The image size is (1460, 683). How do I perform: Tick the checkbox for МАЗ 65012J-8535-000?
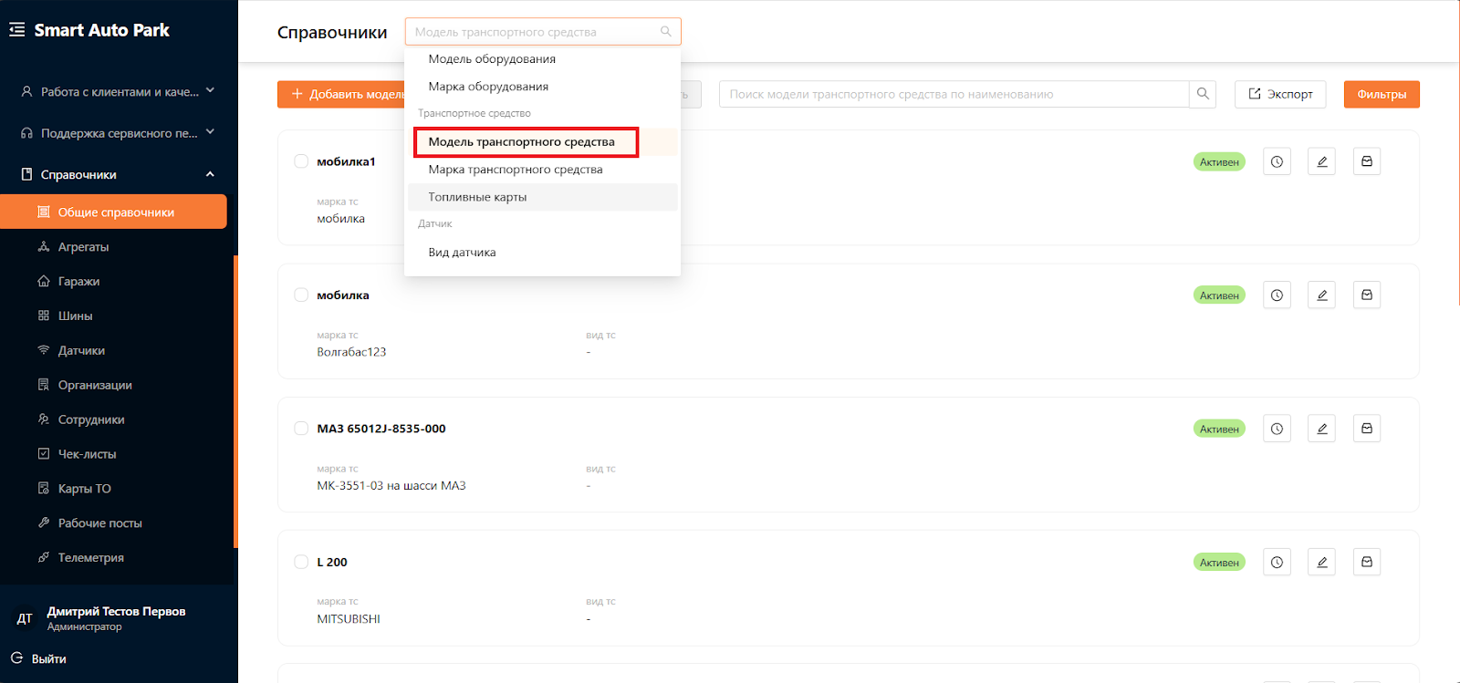coord(301,429)
